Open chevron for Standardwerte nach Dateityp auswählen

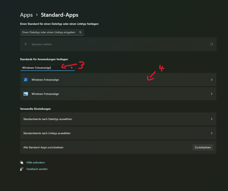point(212,119)
